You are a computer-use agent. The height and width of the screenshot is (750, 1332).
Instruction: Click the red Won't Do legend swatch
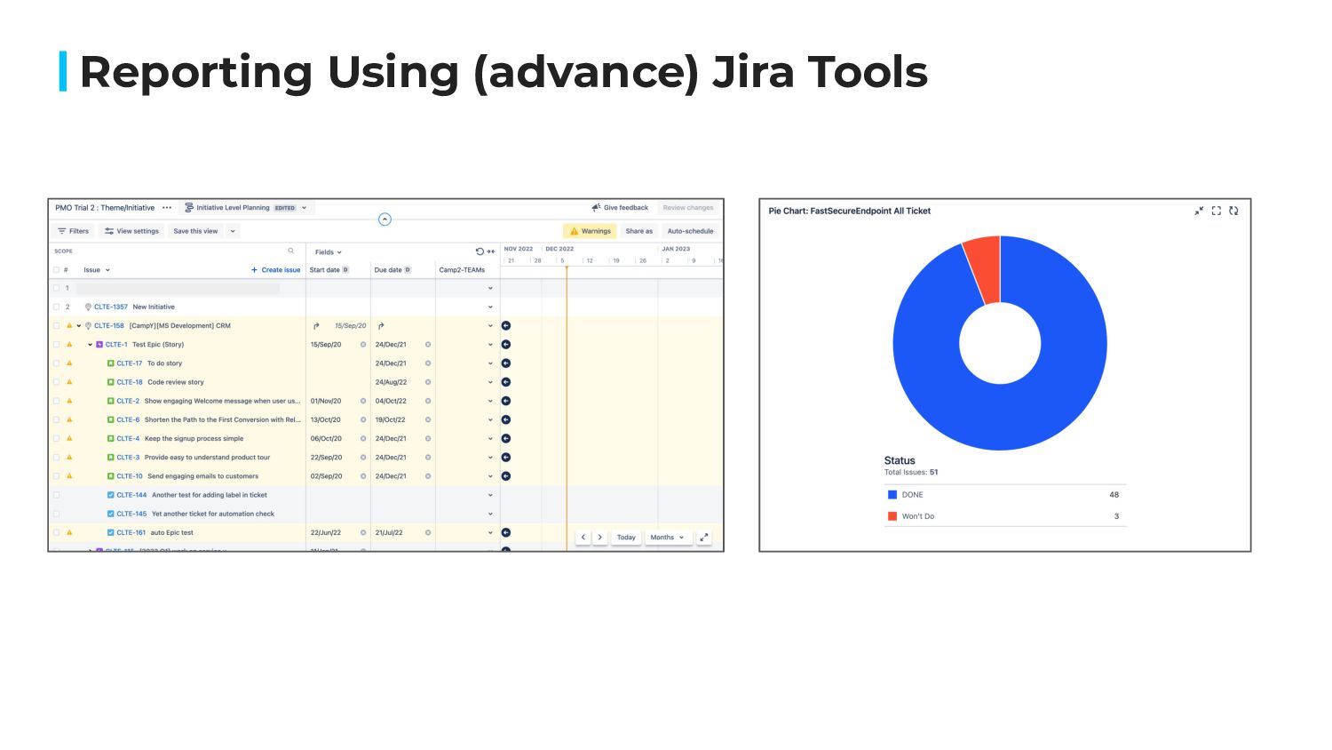pos(892,516)
